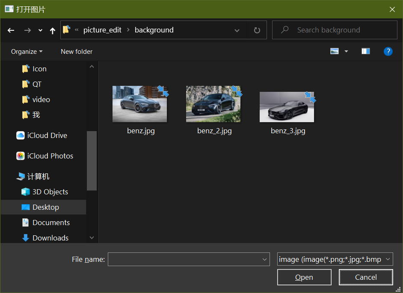Click the Documents page icon
This screenshot has width=403, height=293.
[x=25, y=223]
